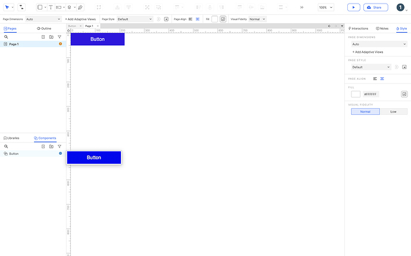This screenshot has width=411, height=256.
Task: Click the fill color swatch in top style bar
Action: coord(214,19)
